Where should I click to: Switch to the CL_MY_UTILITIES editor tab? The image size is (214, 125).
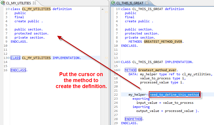coord(19,3)
